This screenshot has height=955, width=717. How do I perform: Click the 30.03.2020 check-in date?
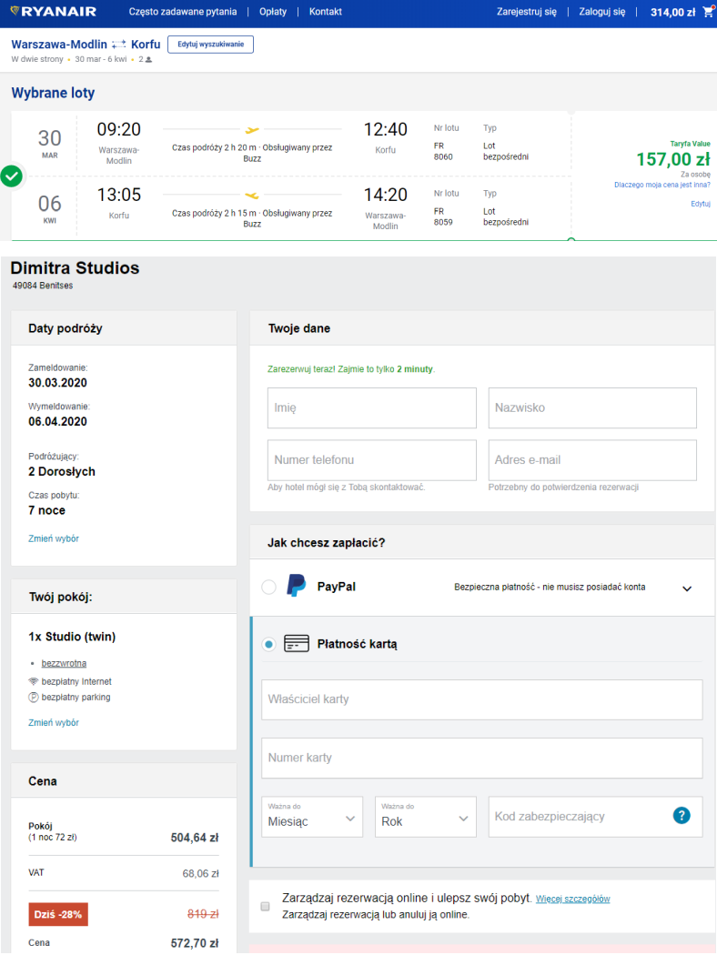coord(58,383)
